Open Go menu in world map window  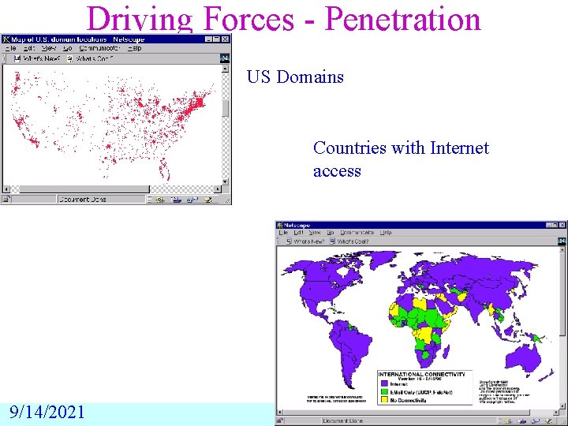tap(331, 233)
